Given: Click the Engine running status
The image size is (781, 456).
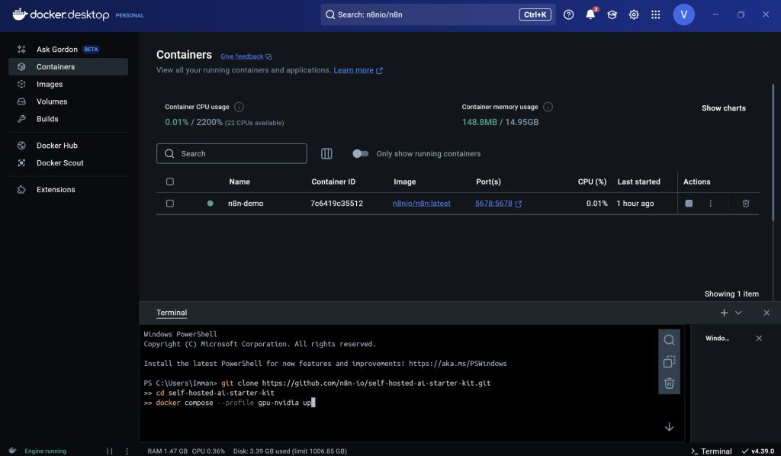Looking at the screenshot, I should [45, 451].
